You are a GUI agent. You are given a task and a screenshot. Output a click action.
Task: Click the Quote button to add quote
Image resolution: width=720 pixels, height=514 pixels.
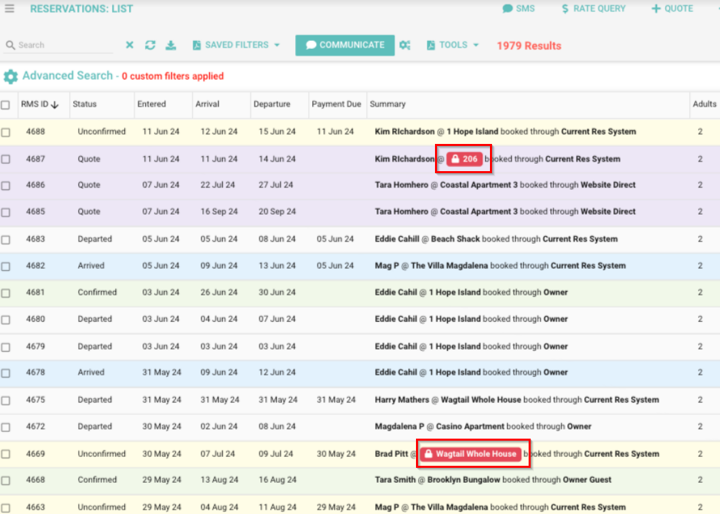tap(672, 9)
